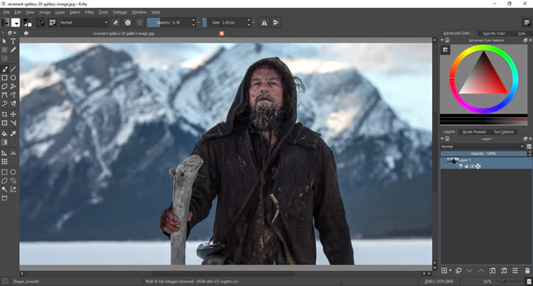Image resolution: width=533 pixels, height=286 pixels.
Task: Open workspace chooser at toolbar right
Action: click(527, 23)
